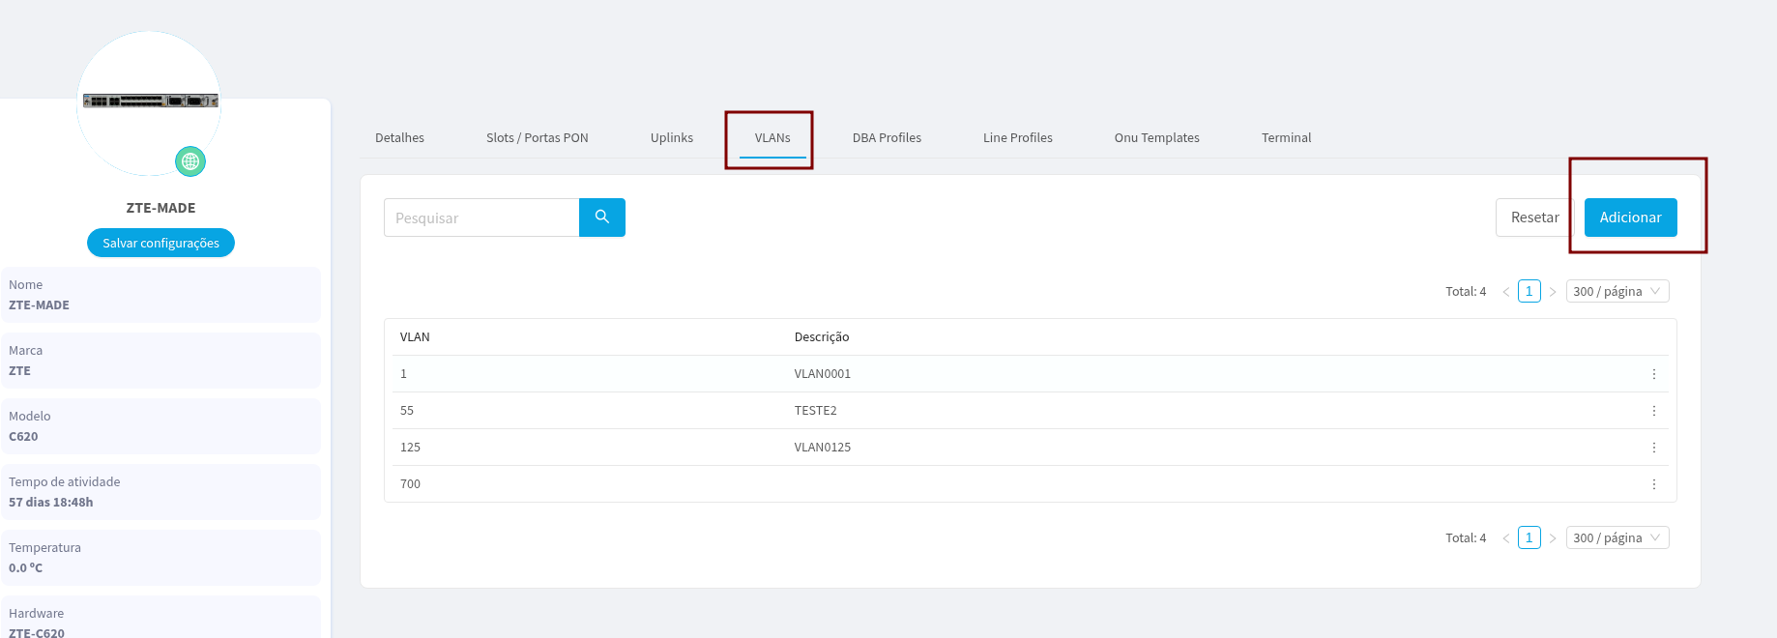Focus the Pesquisar search field
Screen dimensions: 1777x638
[x=481, y=217]
